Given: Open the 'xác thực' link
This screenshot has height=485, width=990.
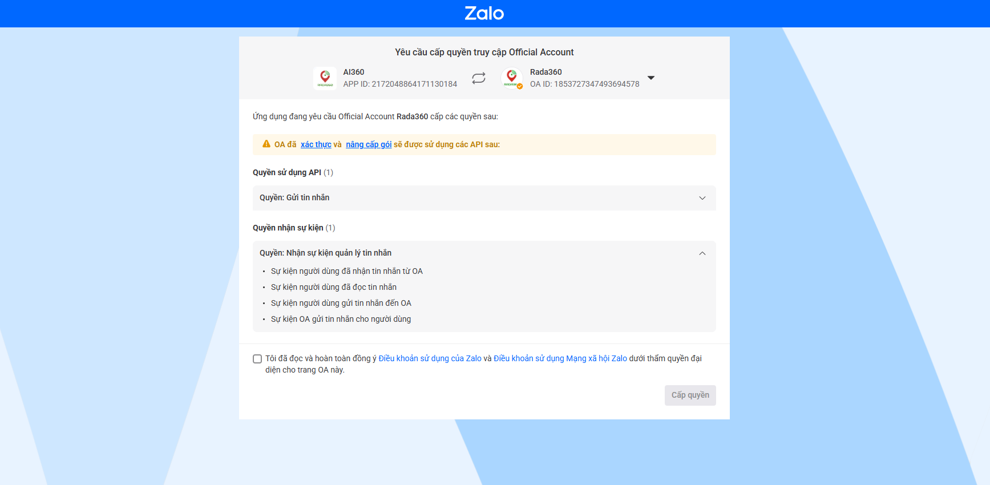Looking at the screenshot, I should tap(316, 144).
